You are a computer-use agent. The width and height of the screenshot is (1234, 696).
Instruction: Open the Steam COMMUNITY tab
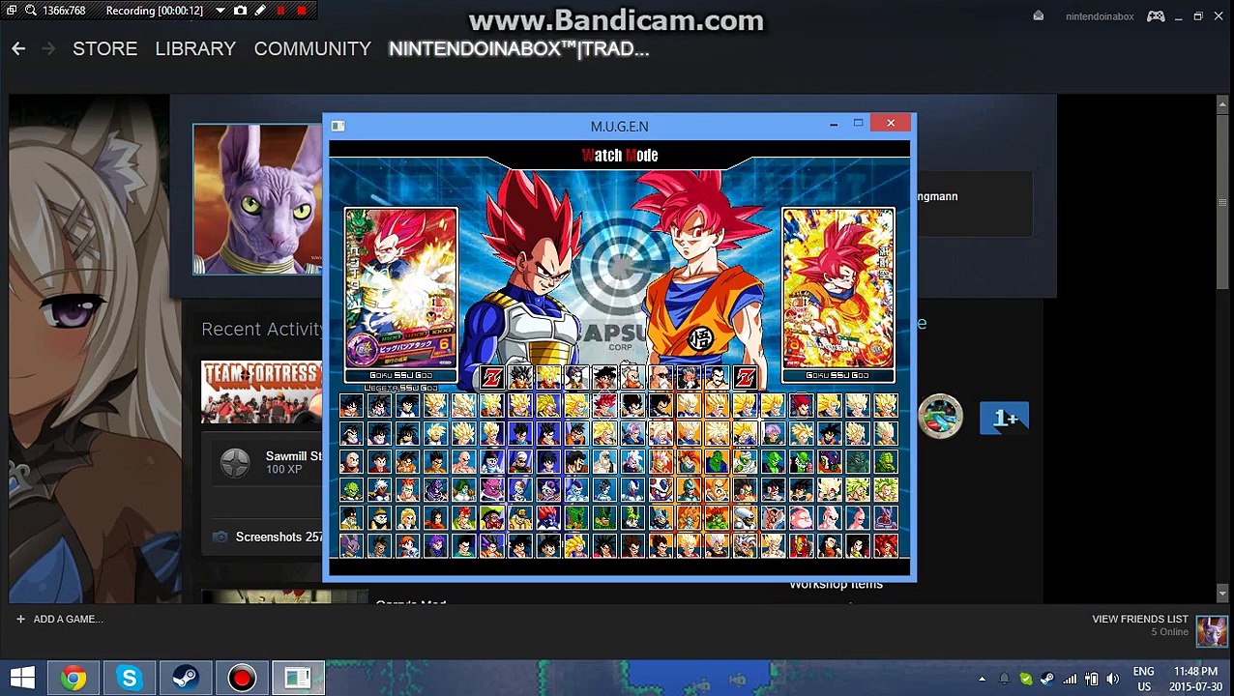(x=312, y=48)
